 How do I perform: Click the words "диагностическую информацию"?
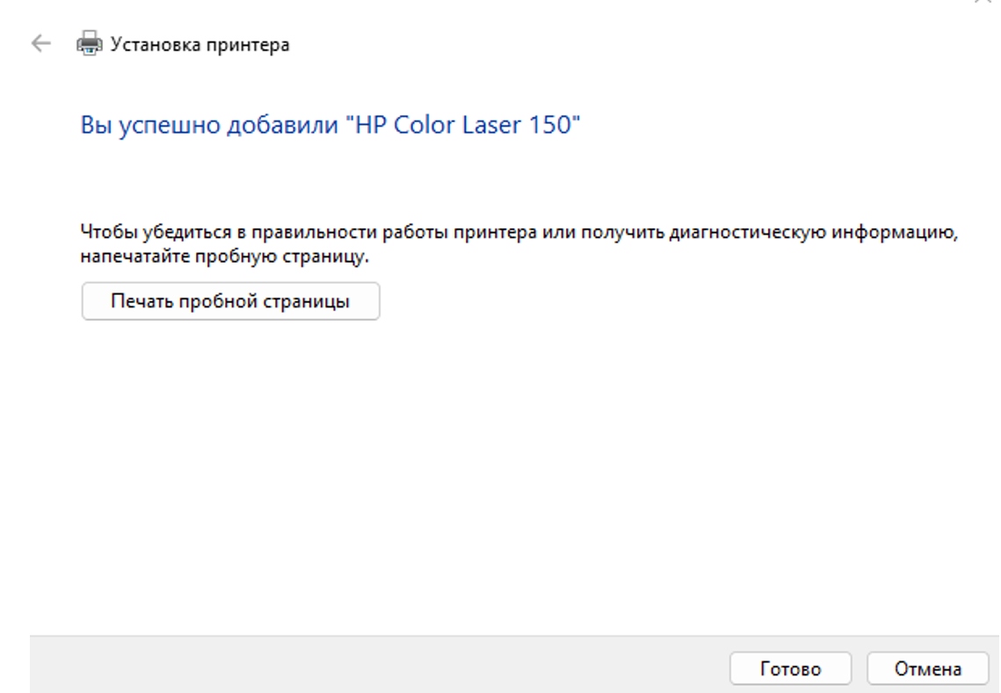[812, 234]
